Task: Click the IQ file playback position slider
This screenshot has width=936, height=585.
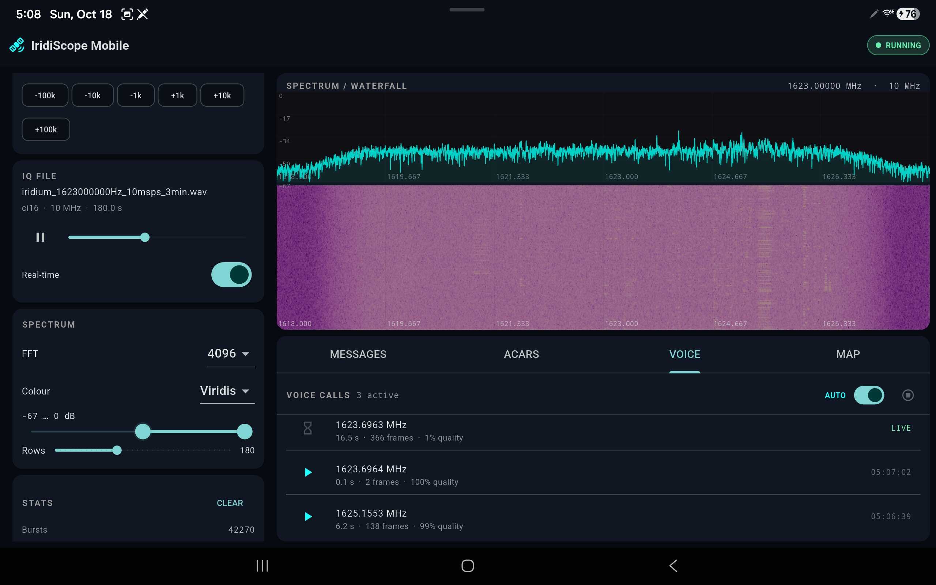Action: pos(156,237)
